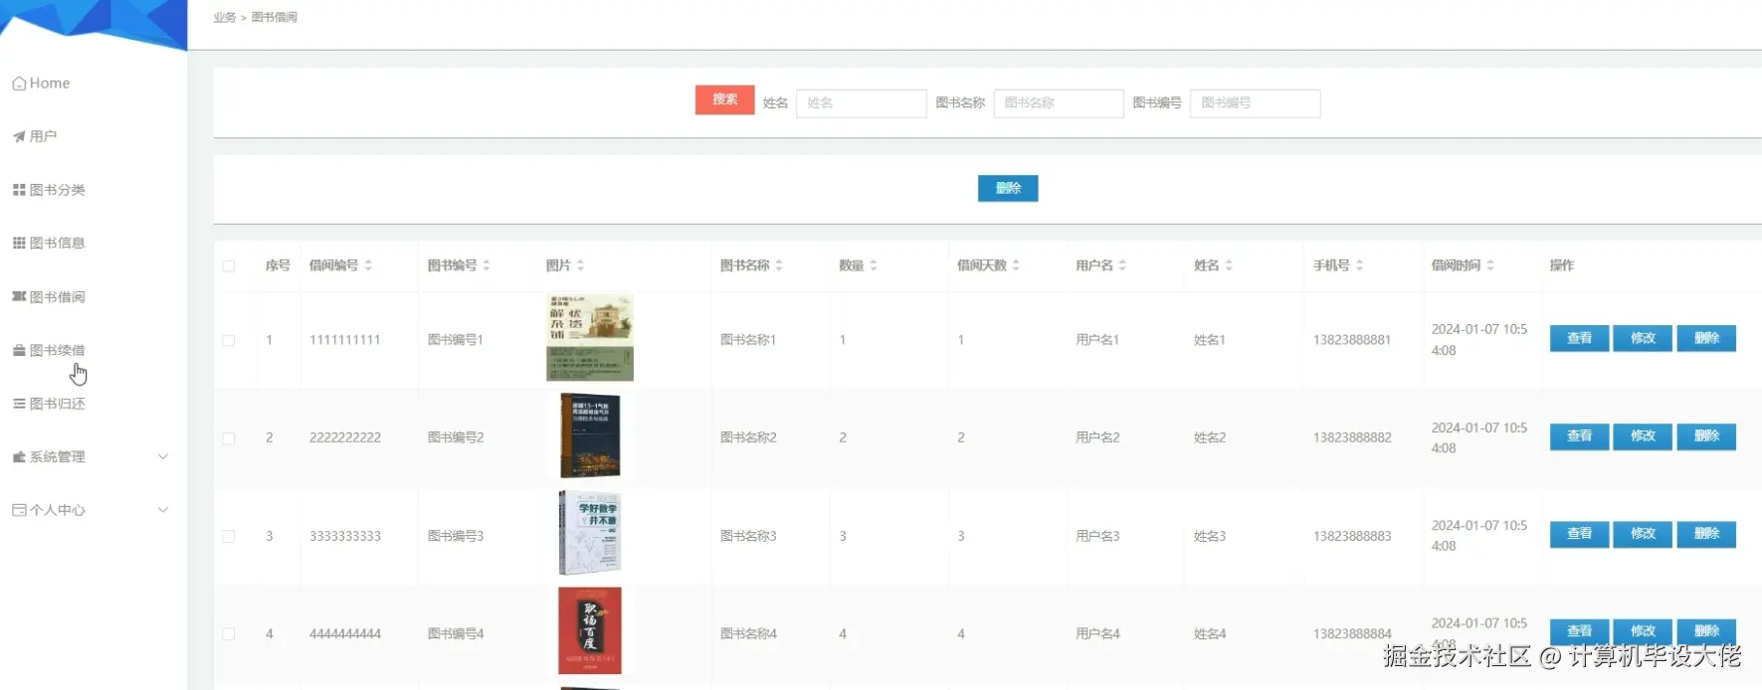
Task: Click 查看 for 图书名称1 row
Action: pos(1579,338)
